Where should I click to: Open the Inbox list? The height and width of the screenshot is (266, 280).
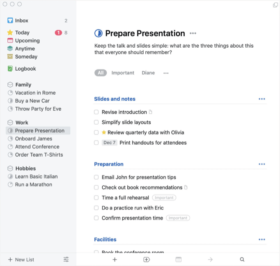click(x=37, y=21)
